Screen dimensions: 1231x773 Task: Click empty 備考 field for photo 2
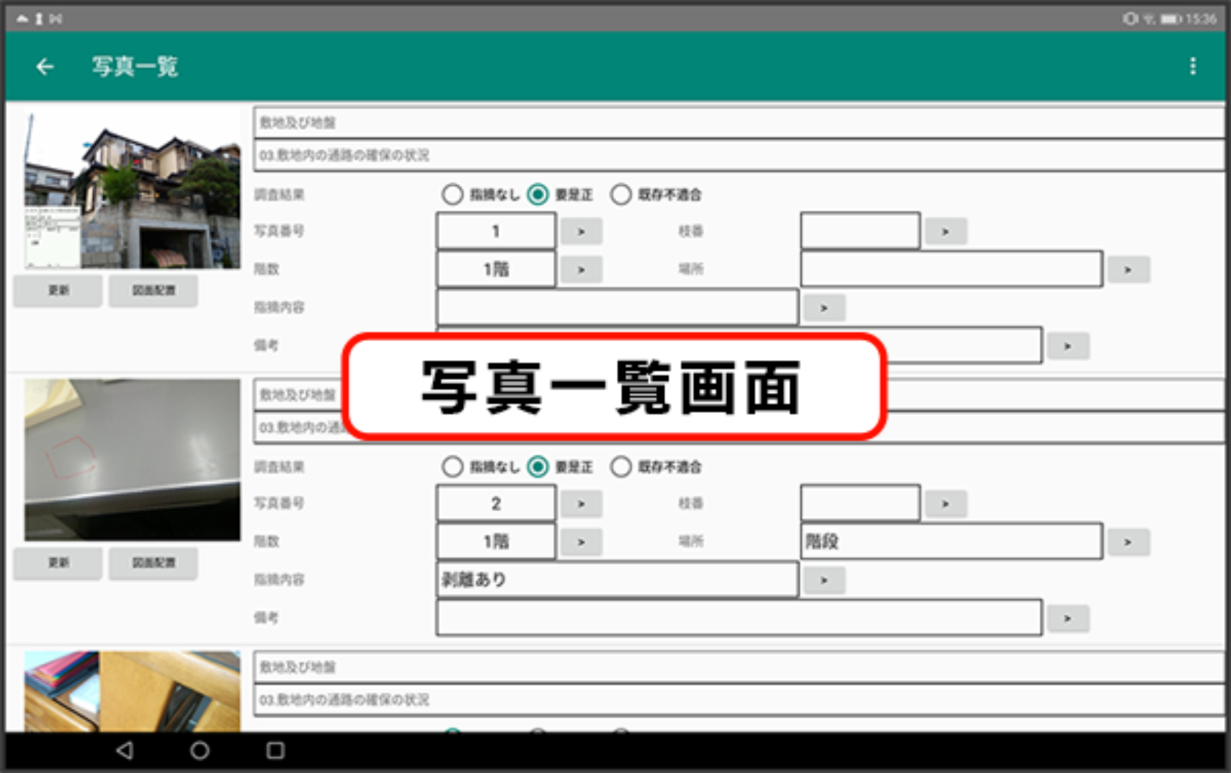click(x=739, y=619)
